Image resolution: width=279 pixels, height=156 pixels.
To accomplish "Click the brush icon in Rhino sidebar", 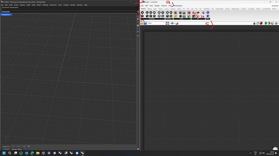I will [138, 32].
